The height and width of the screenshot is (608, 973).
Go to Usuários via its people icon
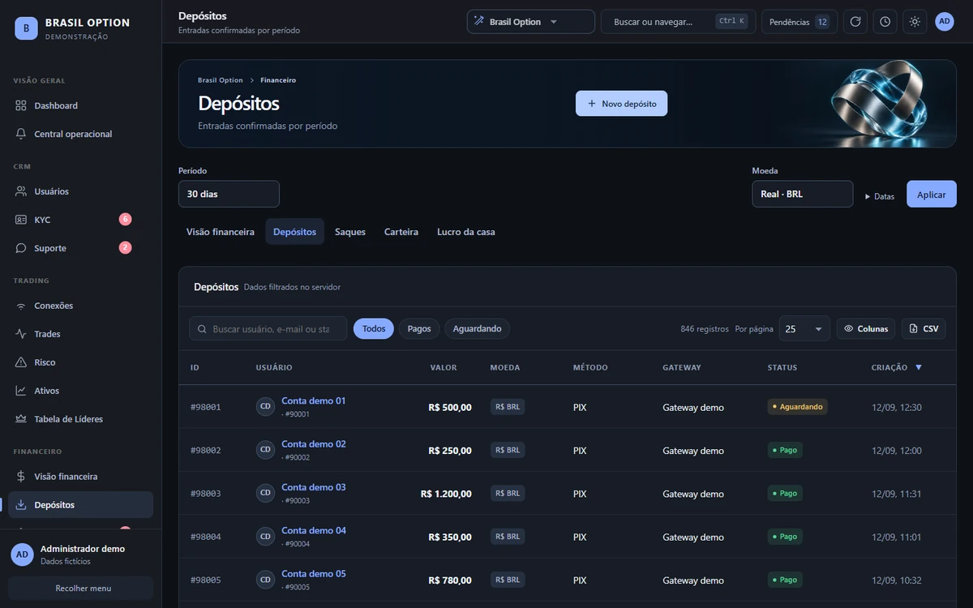[21, 191]
